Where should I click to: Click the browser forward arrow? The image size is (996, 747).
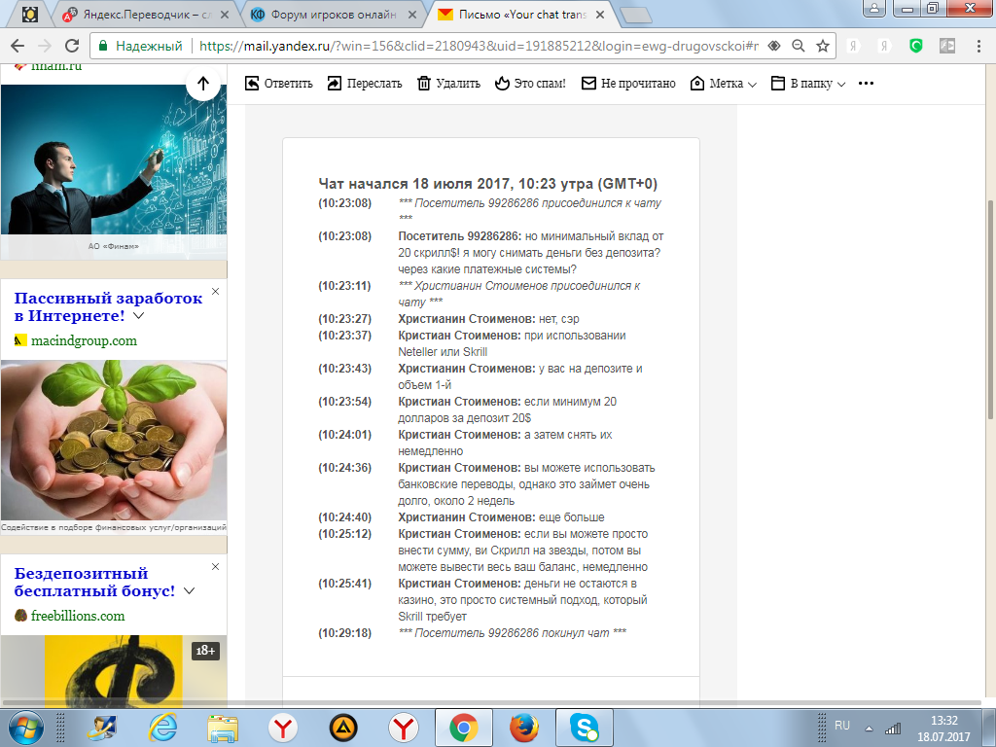pos(45,46)
